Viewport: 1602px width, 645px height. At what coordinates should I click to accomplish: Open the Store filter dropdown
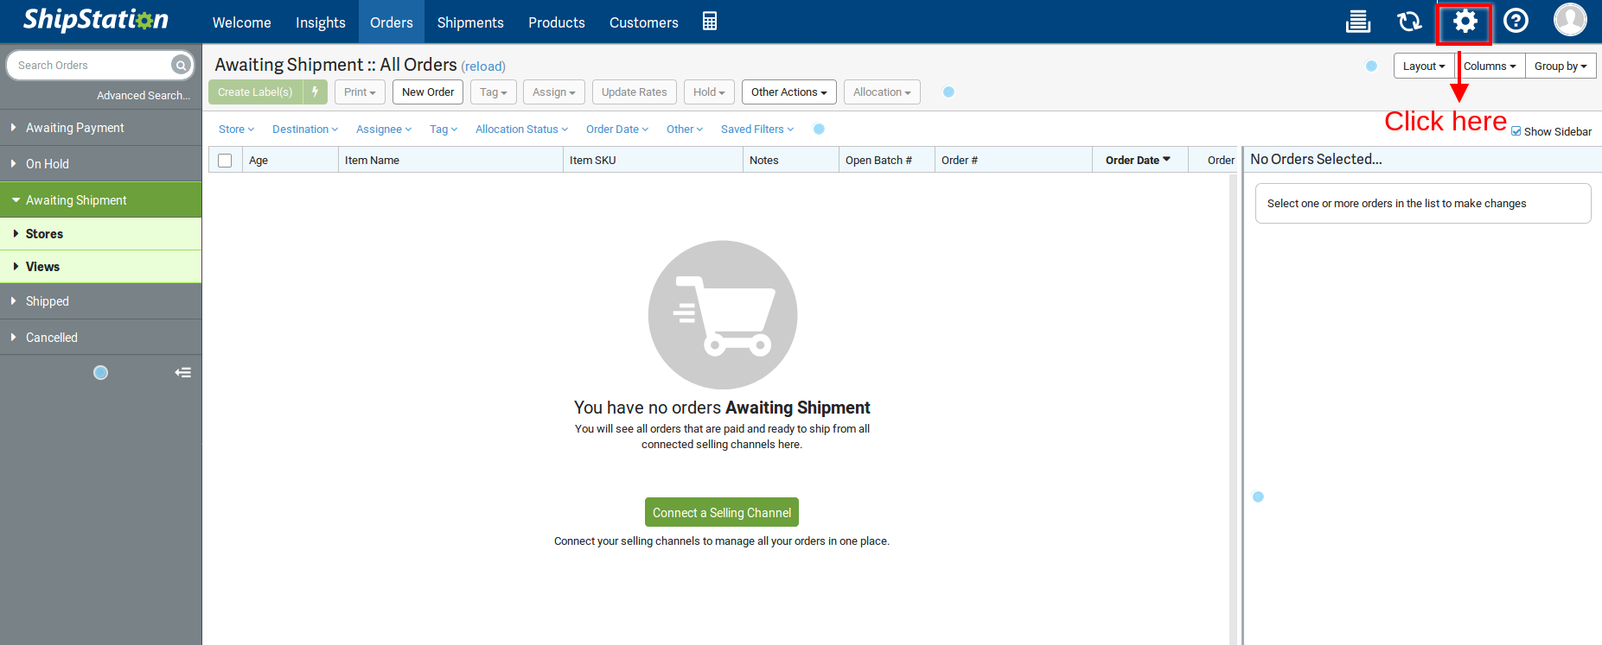pyautogui.click(x=236, y=130)
